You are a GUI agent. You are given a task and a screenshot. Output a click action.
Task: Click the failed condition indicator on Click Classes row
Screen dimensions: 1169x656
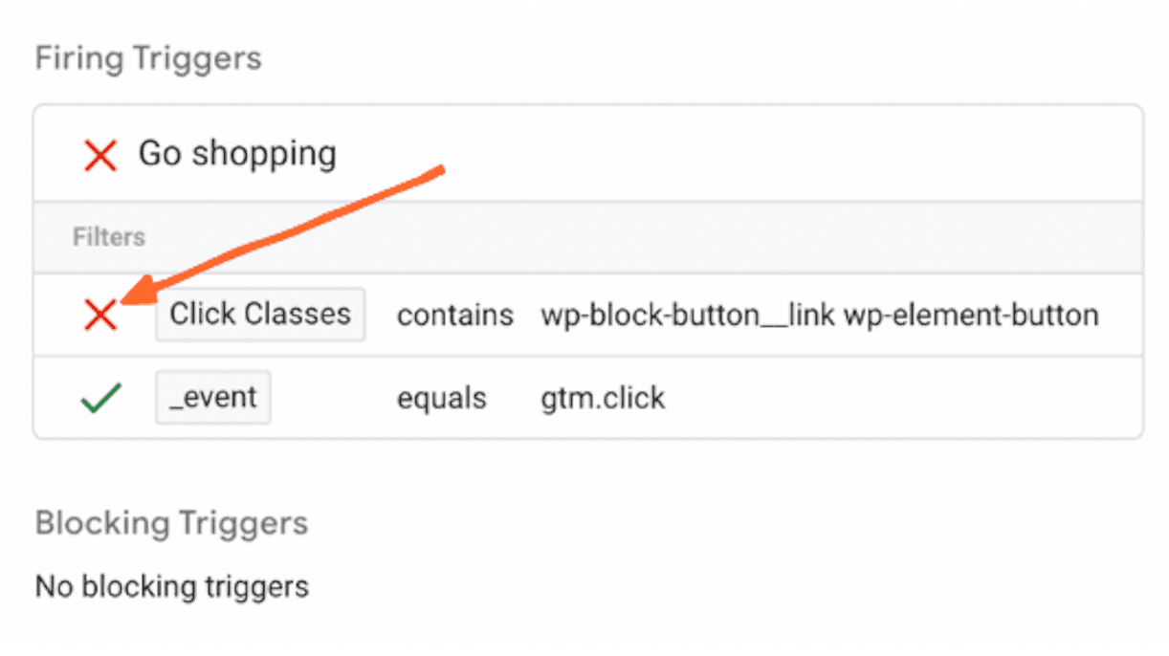click(100, 314)
